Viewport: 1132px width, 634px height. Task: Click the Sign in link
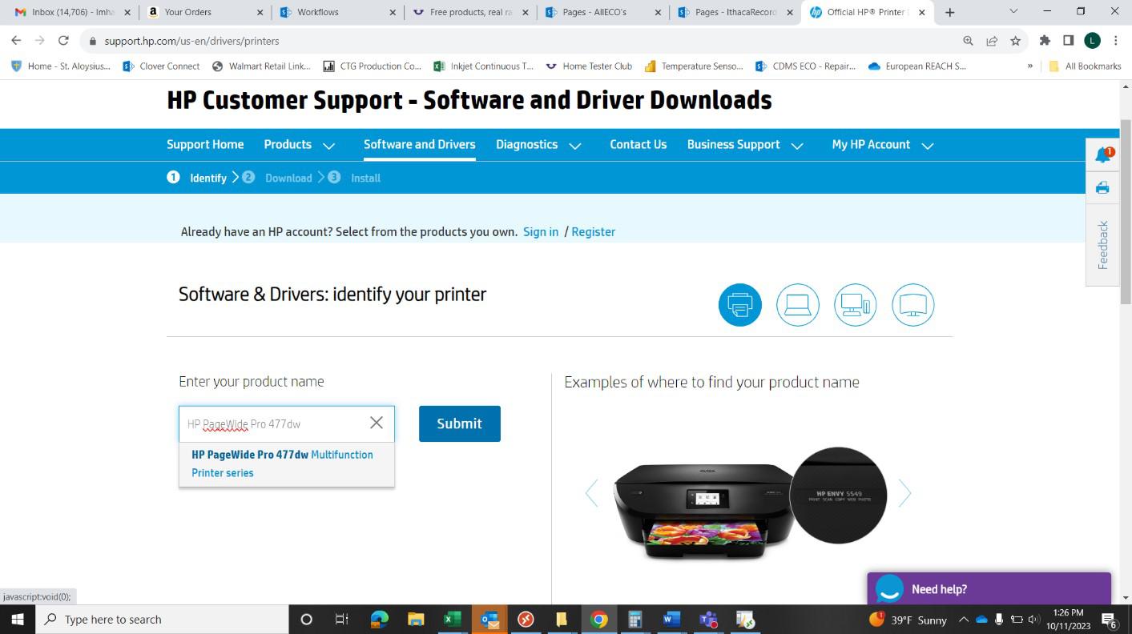point(541,231)
